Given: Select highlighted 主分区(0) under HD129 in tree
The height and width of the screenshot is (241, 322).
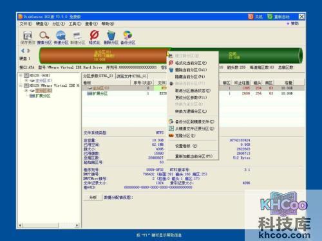Looking at the screenshot, I should (x=44, y=91).
